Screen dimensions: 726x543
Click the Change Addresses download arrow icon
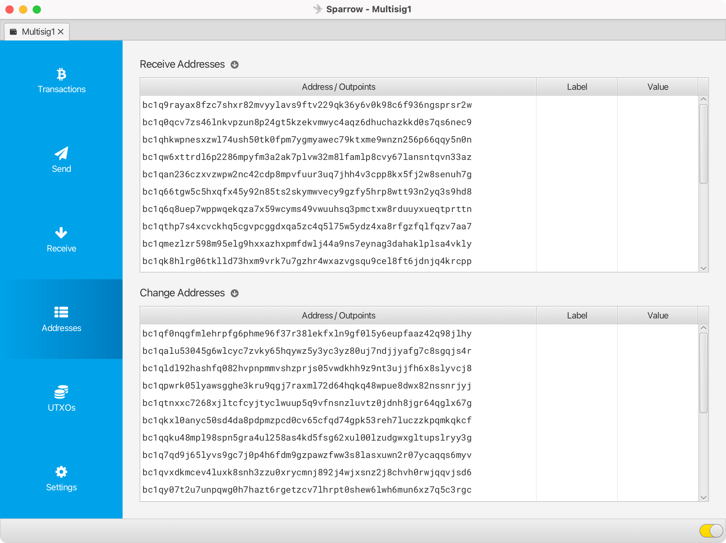click(235, 293)
